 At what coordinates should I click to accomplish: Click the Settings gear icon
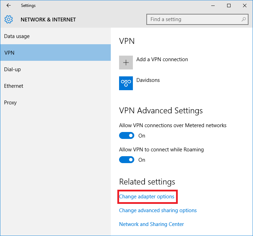tap(9, 19)
